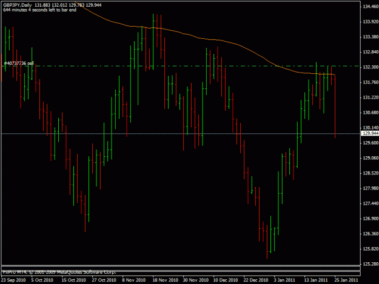Click the 132.300 price axis label
The height and width of the screenshot is (284, 379).
pos(371,67)
